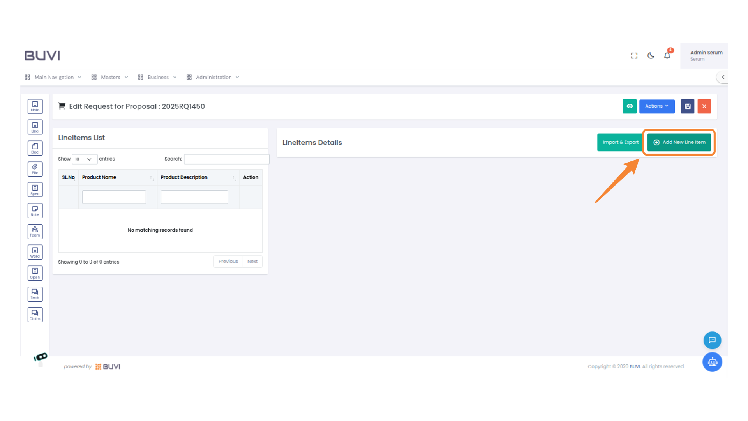The image size is (748, 421).
Task: Enable fullscreen mode
Action: coord(634,55)
